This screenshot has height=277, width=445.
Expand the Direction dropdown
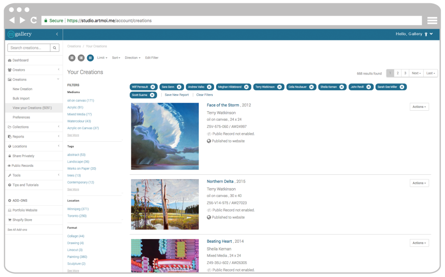(x=132, y=57)
